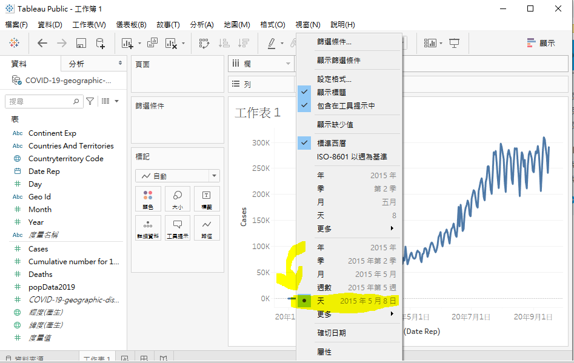Choose 設定格式... in the context menu
The height and width of the screenshot is (363, 574).
(349, 79)
